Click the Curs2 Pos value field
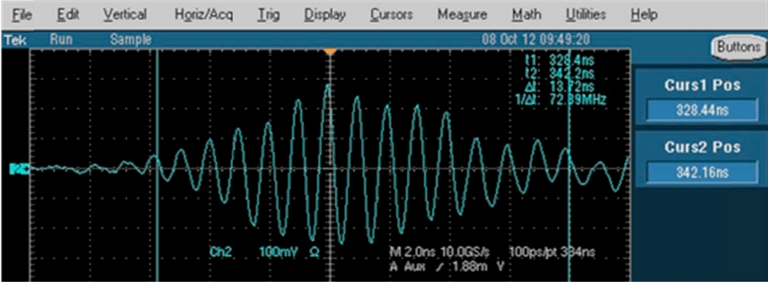This screenshot has height=282, width=768. coord(702,172)
